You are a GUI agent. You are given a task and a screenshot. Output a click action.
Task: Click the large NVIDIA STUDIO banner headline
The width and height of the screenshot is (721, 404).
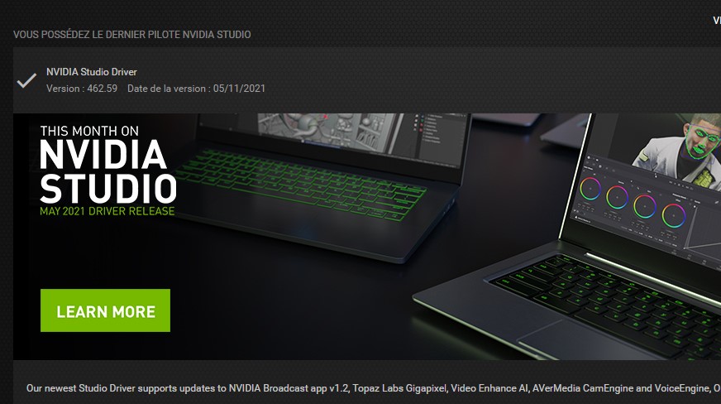point(107,171)
